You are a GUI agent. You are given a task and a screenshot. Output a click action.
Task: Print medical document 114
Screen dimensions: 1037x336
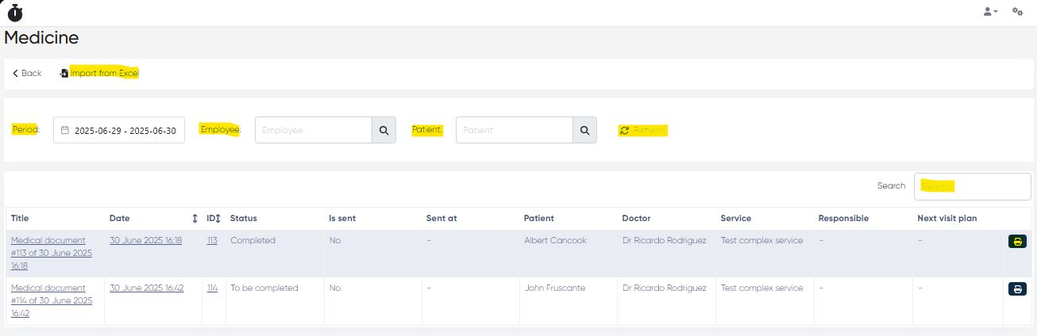coord(1017,289)
